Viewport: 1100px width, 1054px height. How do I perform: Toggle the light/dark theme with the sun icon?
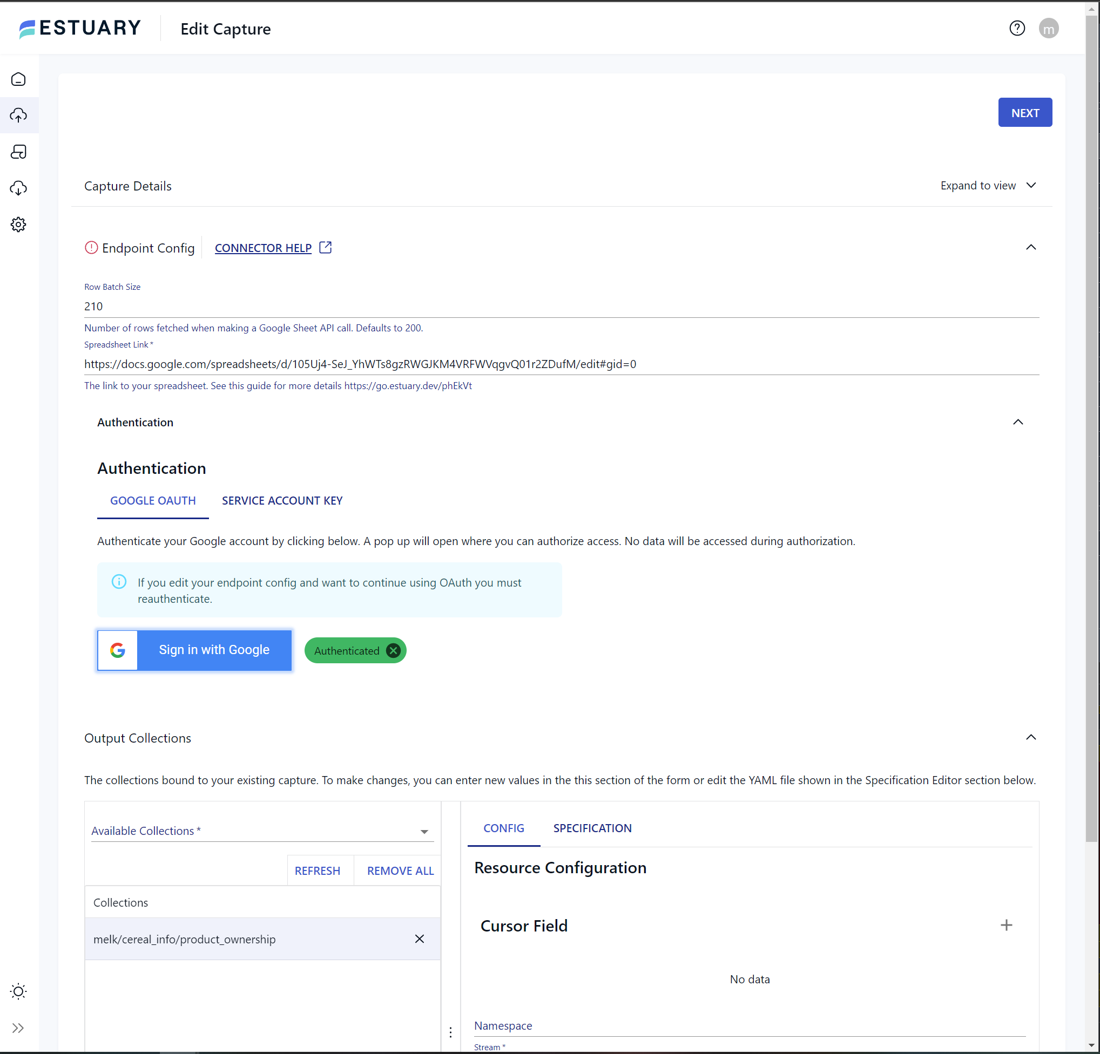pyautogui.click(x=18, y=991)
